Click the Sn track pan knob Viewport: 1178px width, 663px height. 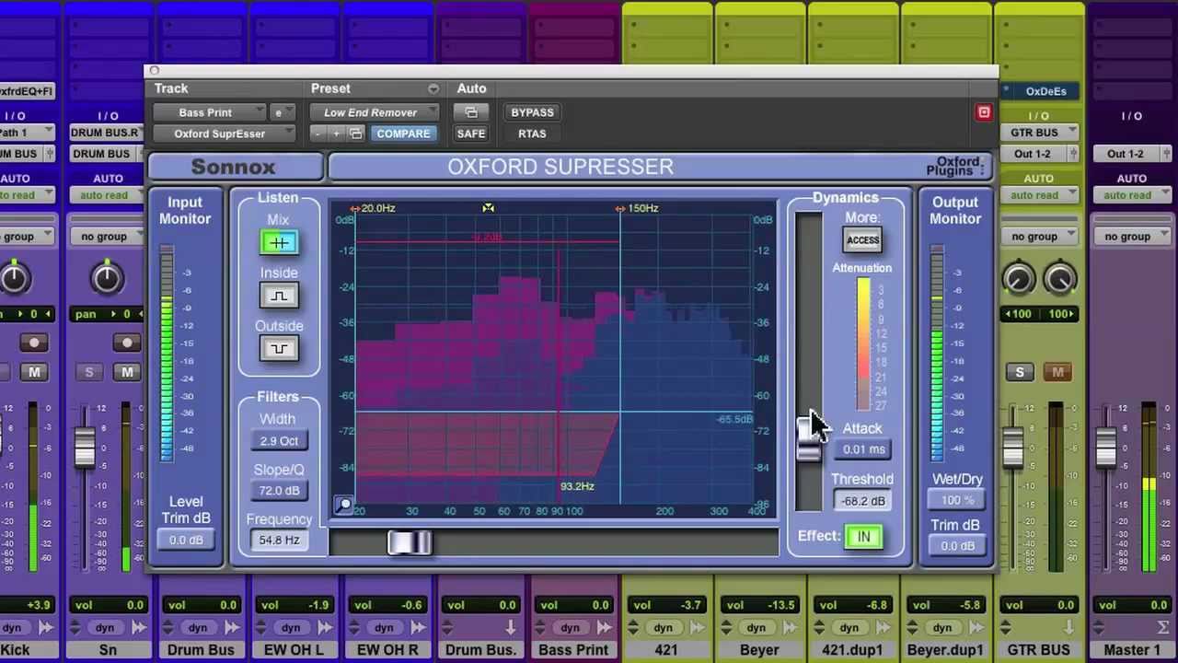coord(107,279)
